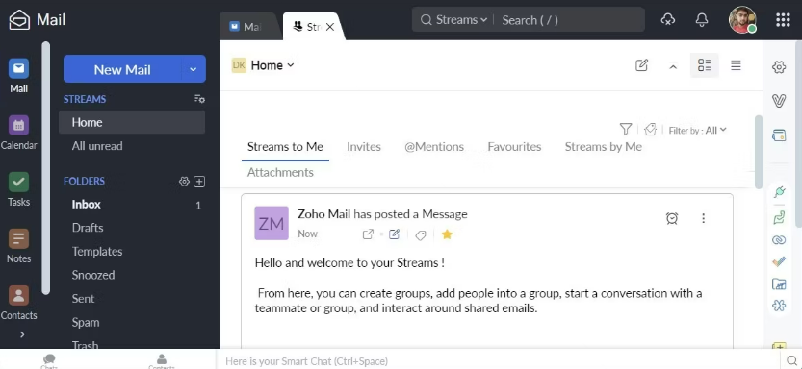Viewport: 802px width, 369px height.
Task: Open the Vani V-shaped icon in right panel
Action: [779, 101]
